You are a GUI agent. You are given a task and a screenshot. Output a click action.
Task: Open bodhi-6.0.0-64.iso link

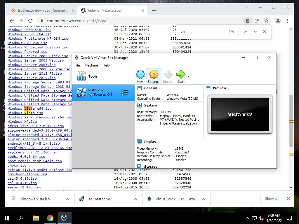[26, 157]
